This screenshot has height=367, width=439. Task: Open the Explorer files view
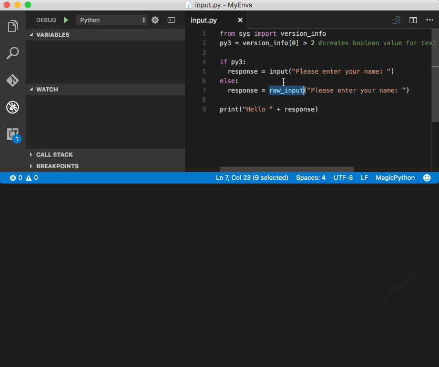(x=13, y=26)
